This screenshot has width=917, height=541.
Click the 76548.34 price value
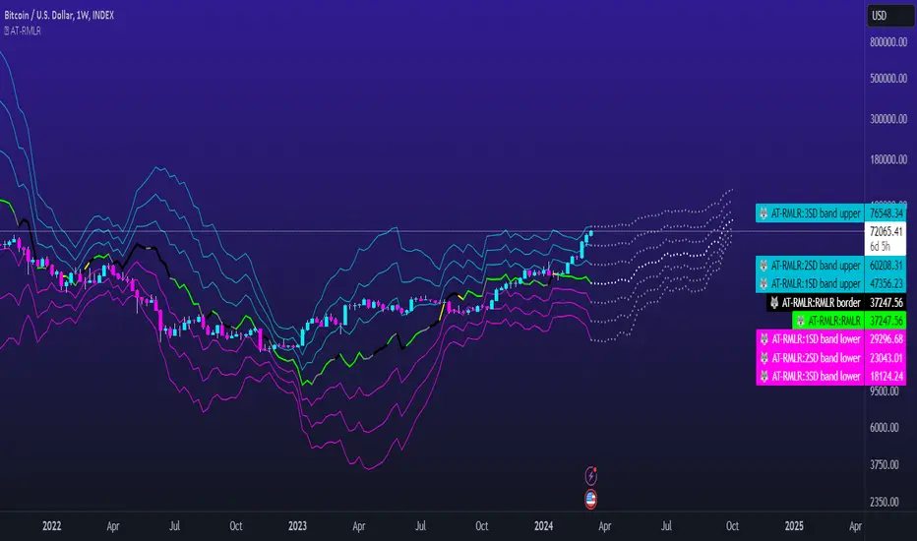[x=886, y=213]
